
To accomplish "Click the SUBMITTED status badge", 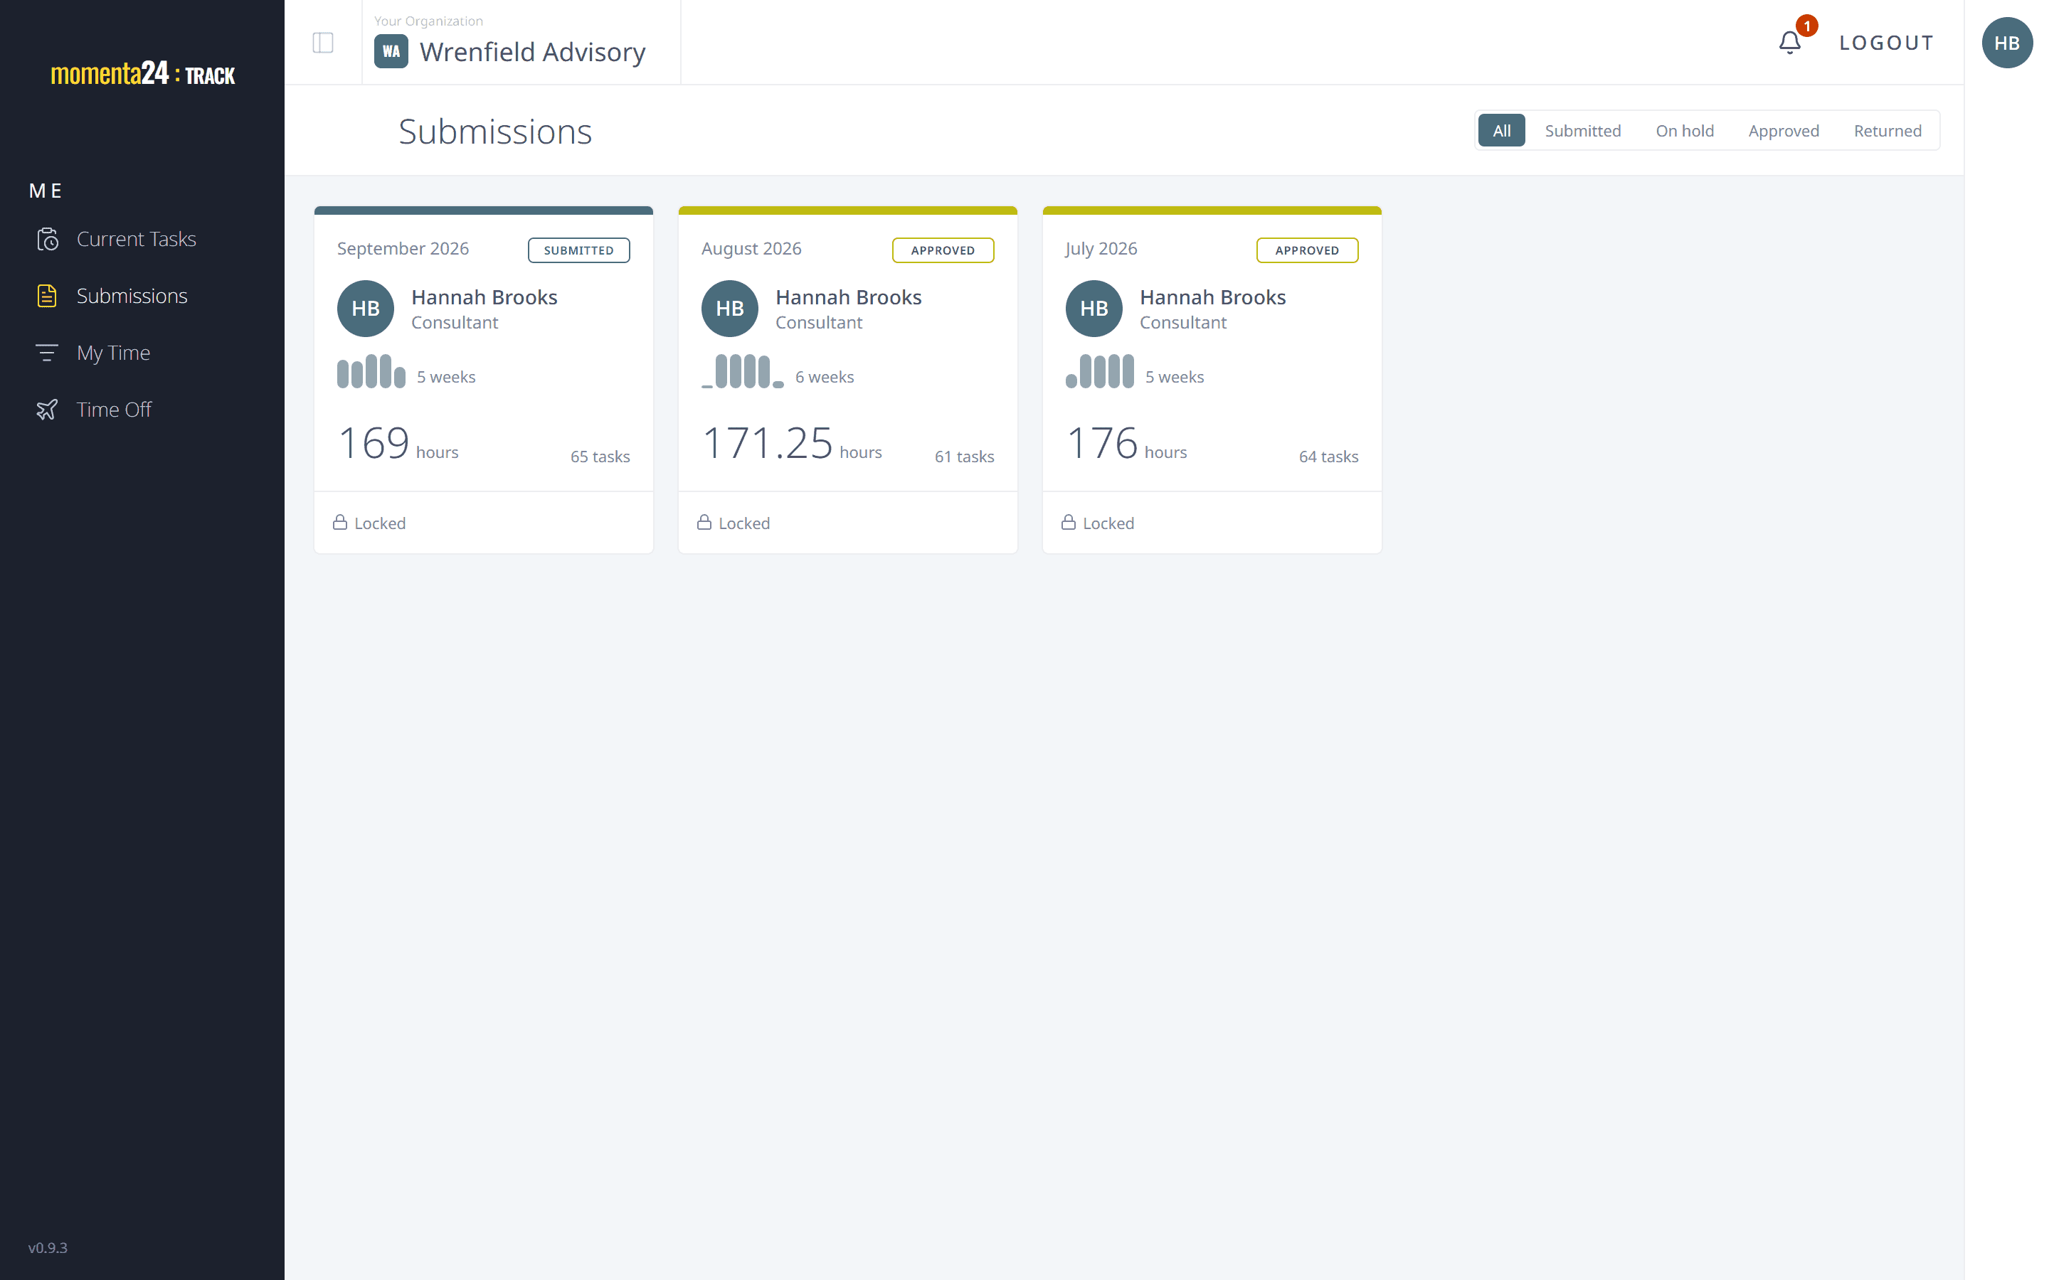I will click(578, 250).
